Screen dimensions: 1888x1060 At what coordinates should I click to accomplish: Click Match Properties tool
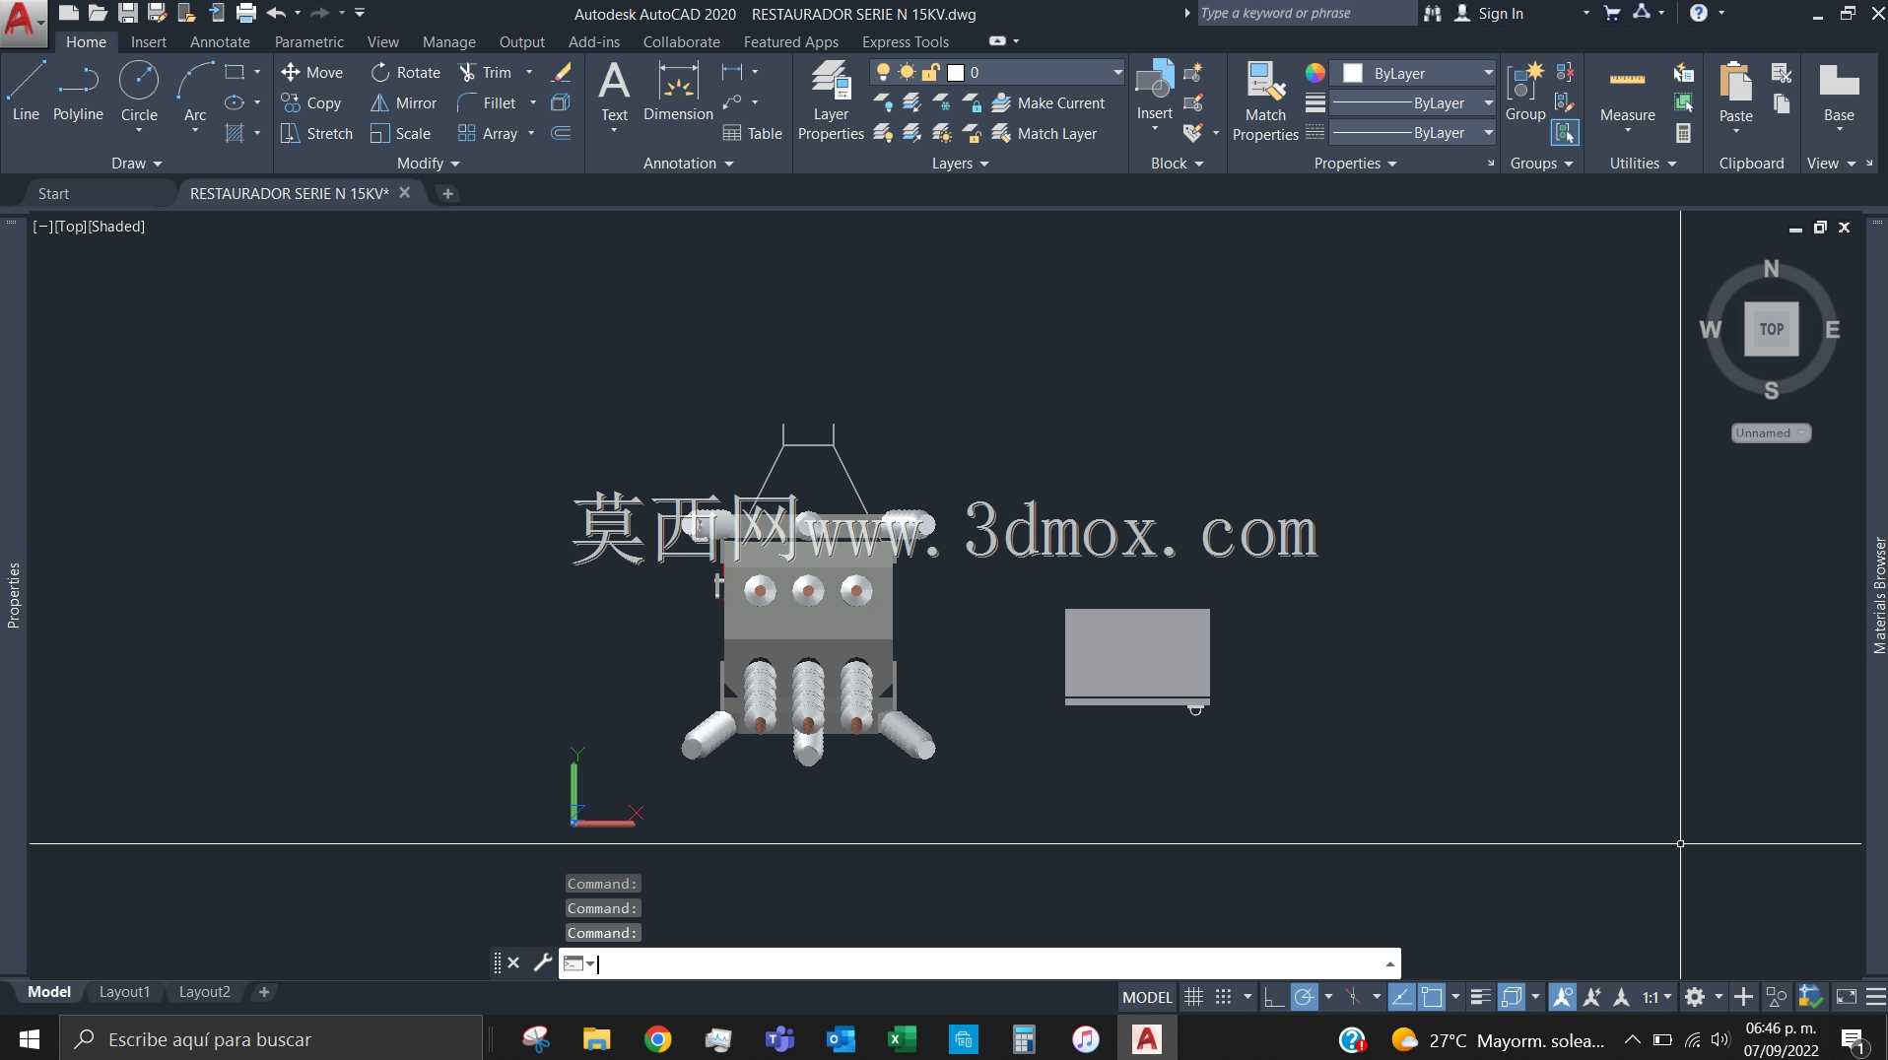1265,100
